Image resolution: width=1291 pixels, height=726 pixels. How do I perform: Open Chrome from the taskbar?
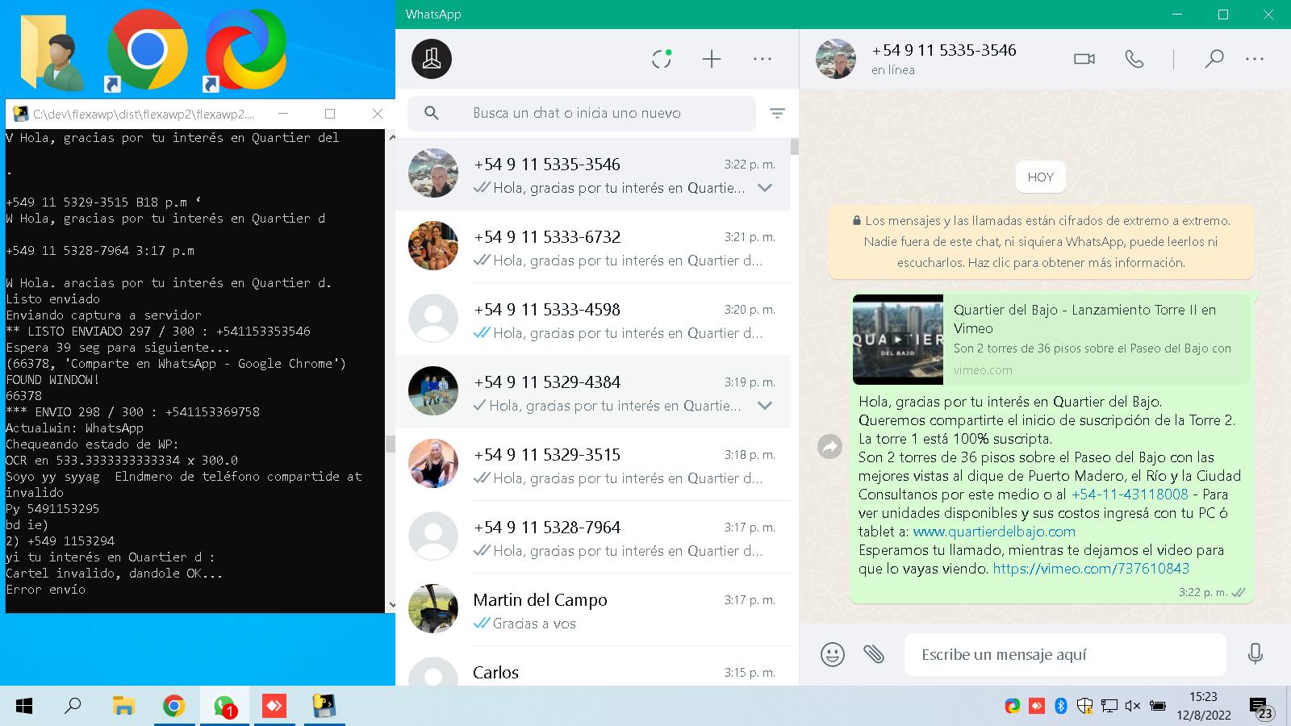[173, 707]
